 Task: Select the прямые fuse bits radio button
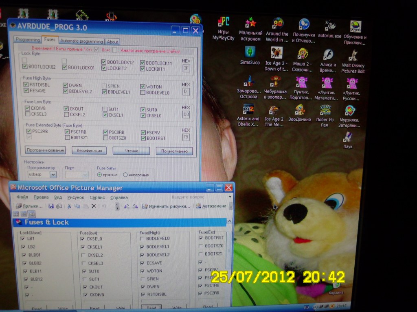99,175
